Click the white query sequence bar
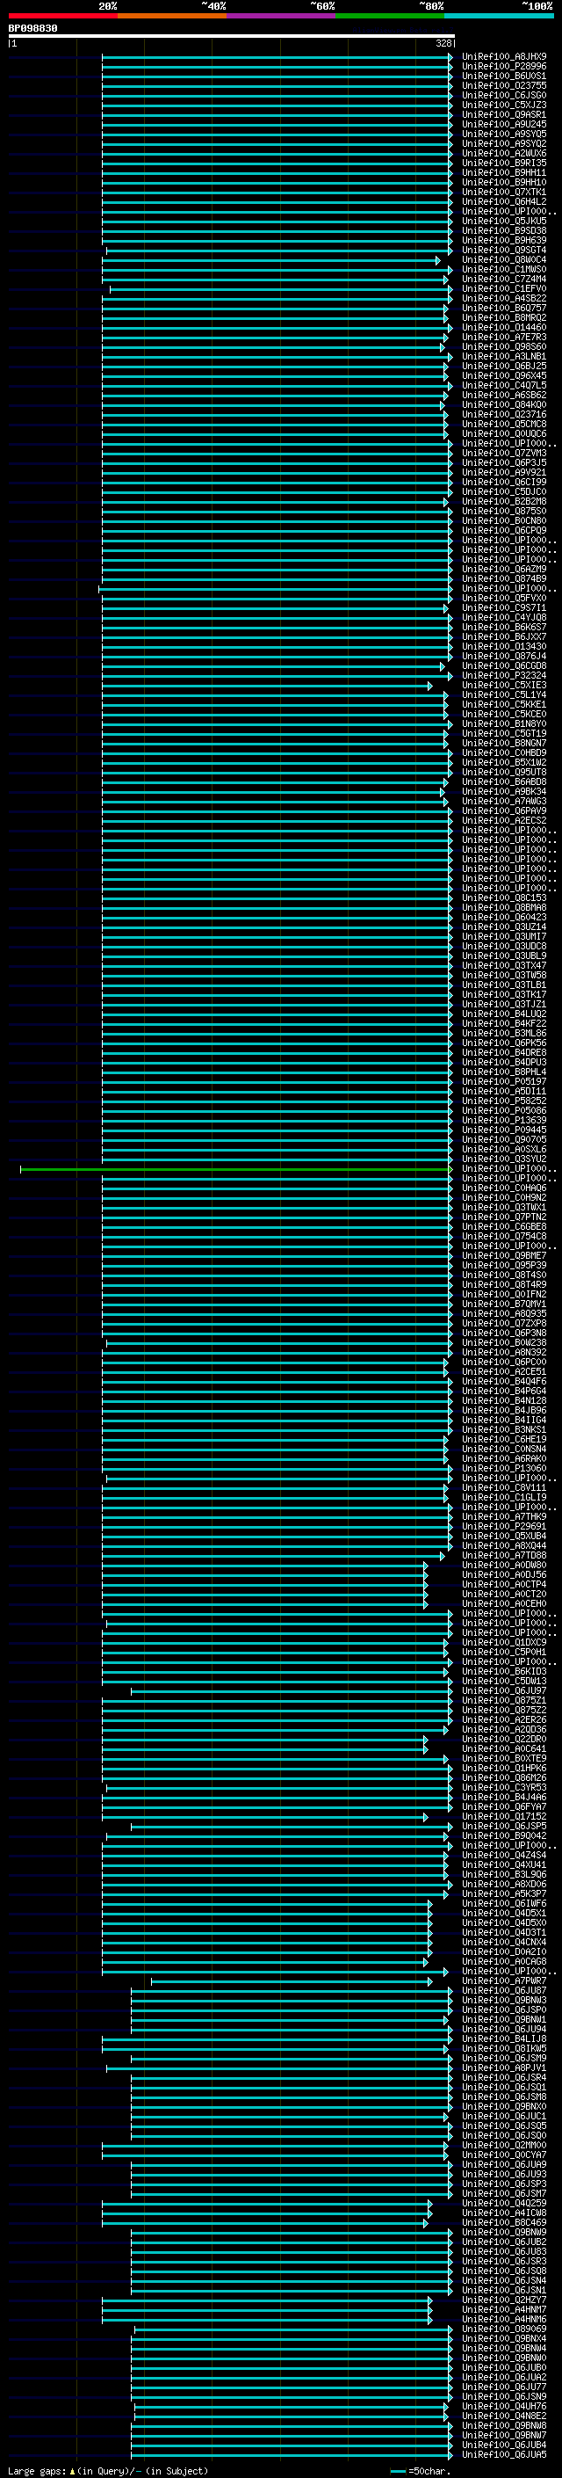Screen dimensions: 562x2478 (x=232, y=37)
